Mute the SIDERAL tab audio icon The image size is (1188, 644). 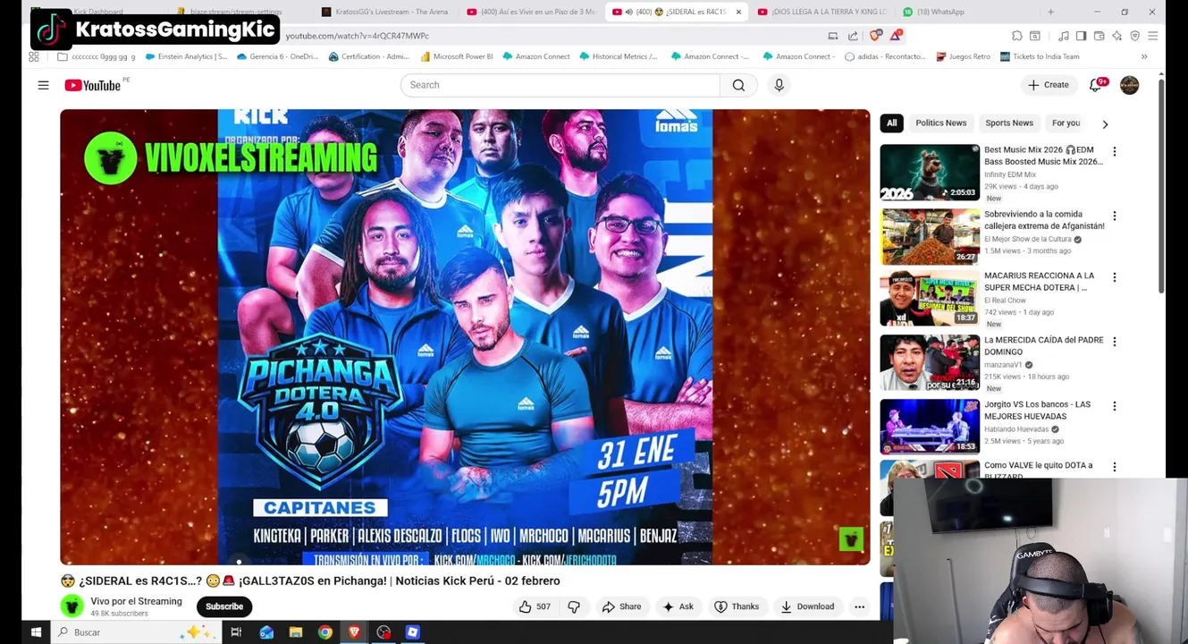point(629,12)
